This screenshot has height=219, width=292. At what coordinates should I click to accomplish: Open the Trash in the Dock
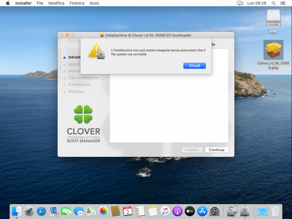(275, 211)
